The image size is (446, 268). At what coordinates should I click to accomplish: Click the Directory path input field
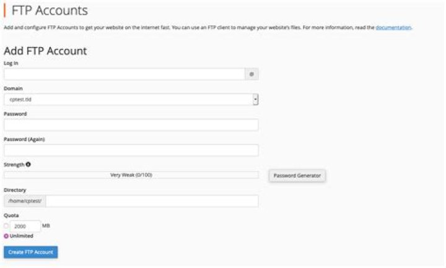(152, 201)
